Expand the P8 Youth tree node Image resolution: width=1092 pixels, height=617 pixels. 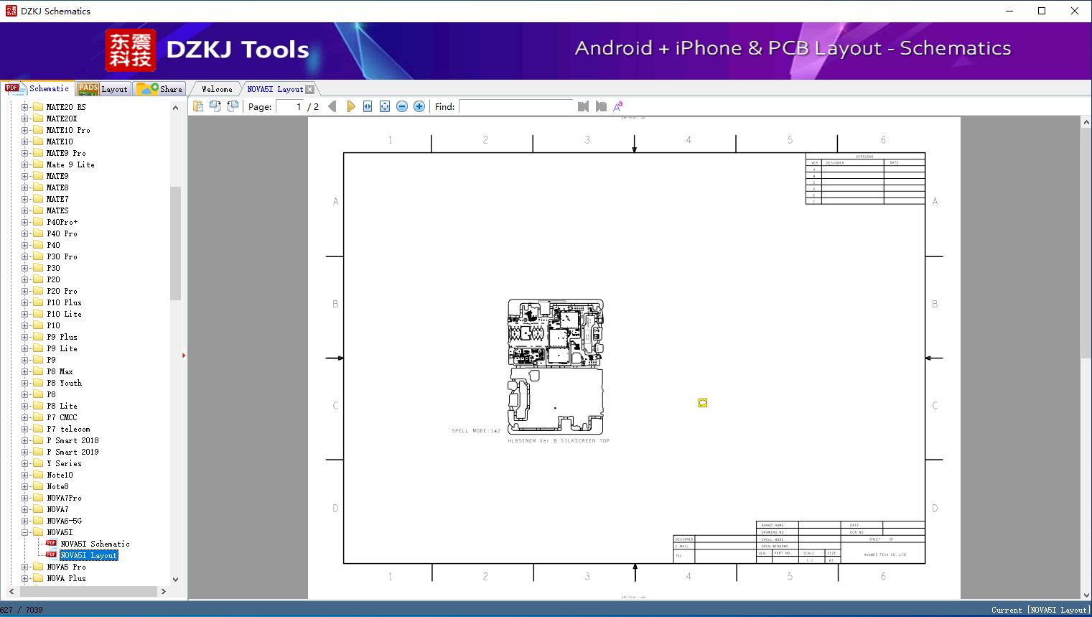(24, 383)
